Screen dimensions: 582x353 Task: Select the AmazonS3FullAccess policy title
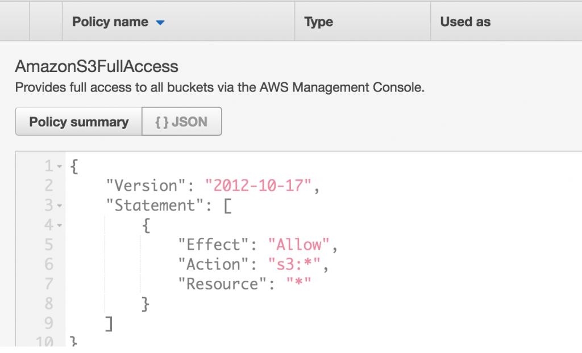click(x=97, y=66)
